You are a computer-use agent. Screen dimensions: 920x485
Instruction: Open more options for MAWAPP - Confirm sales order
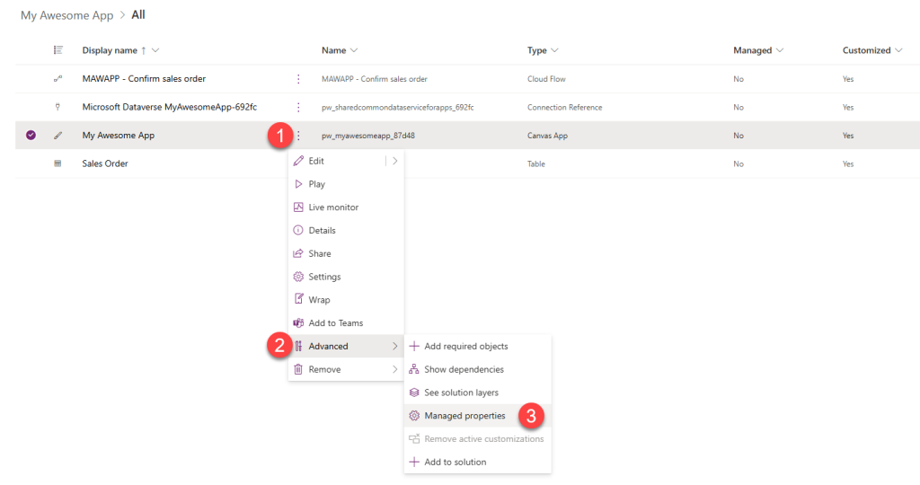pyautogui.click(x=298, y=78)
